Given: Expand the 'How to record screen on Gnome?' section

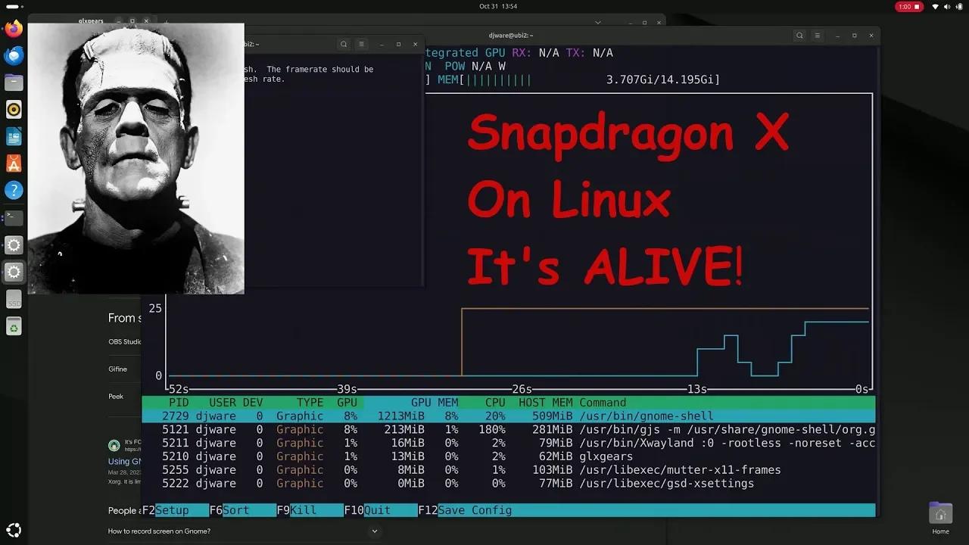Looking at the screenshot, I should (x=374, y=531).
